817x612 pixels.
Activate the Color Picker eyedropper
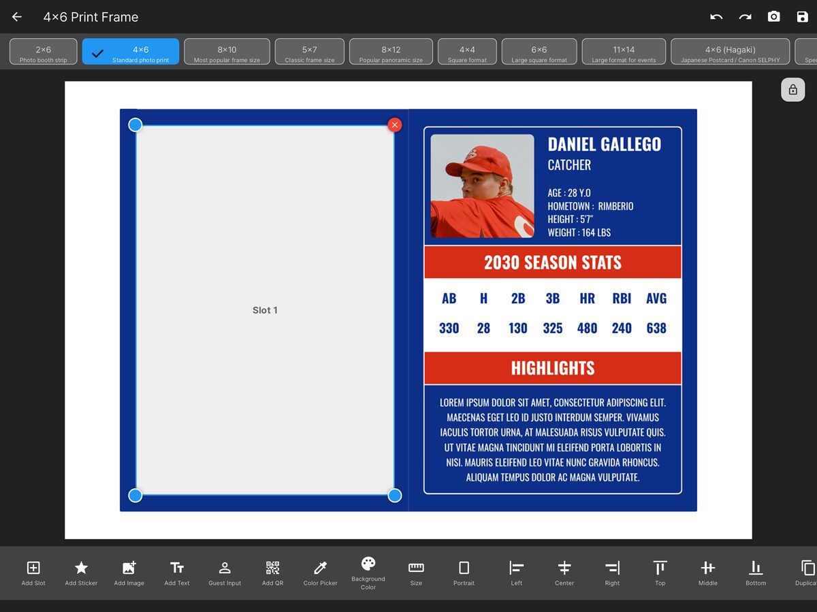(x=320, y=573)
